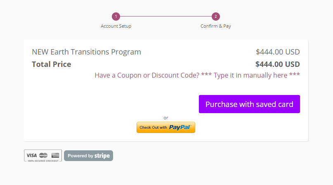Click the American Express card icon
The image size is (333, 185).
(x=55, y=155)
